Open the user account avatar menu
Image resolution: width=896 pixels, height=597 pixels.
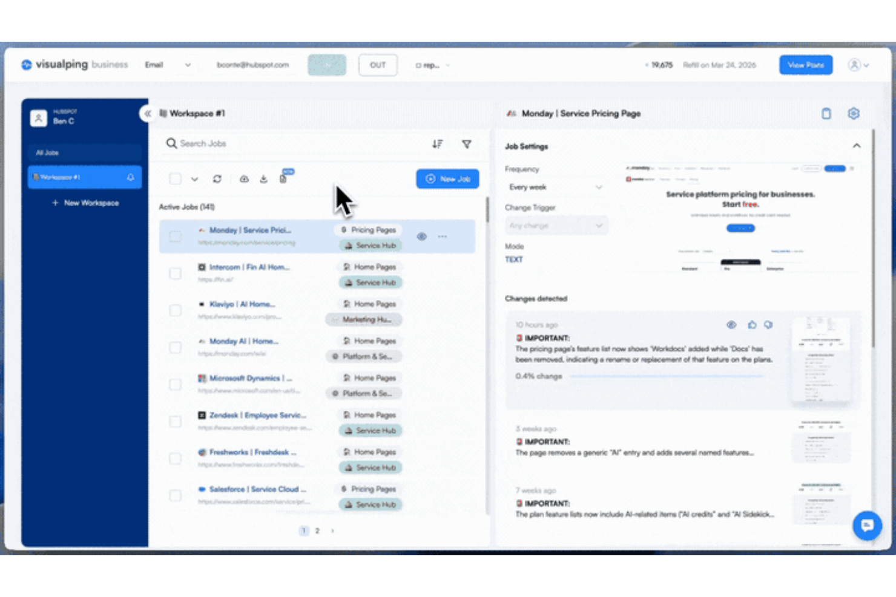(854, 65)
